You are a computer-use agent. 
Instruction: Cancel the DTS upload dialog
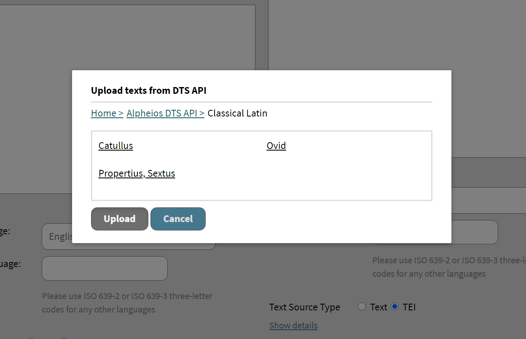(178, 219)
